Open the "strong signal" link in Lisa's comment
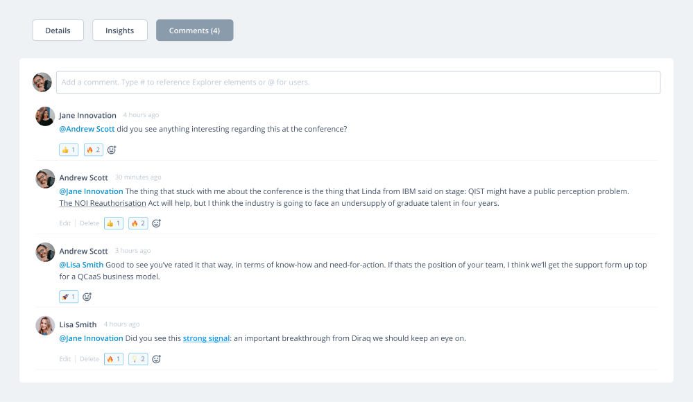The width and height of the screenshot is (693, 402). click(x=206, y=338)
